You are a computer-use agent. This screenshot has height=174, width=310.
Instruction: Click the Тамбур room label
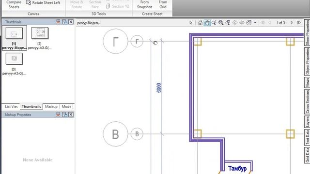point(237,169)
